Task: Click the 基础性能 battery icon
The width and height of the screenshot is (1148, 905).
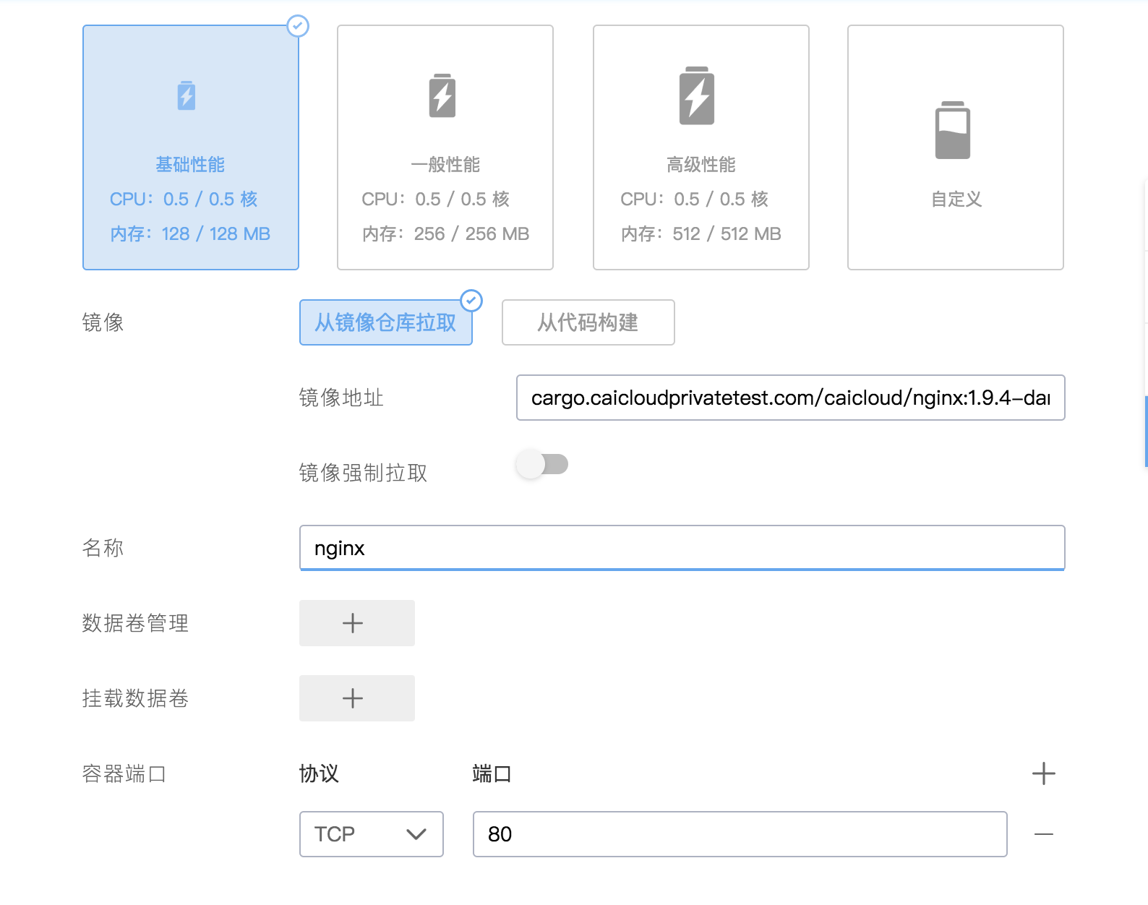Action: tap(187, 95)
